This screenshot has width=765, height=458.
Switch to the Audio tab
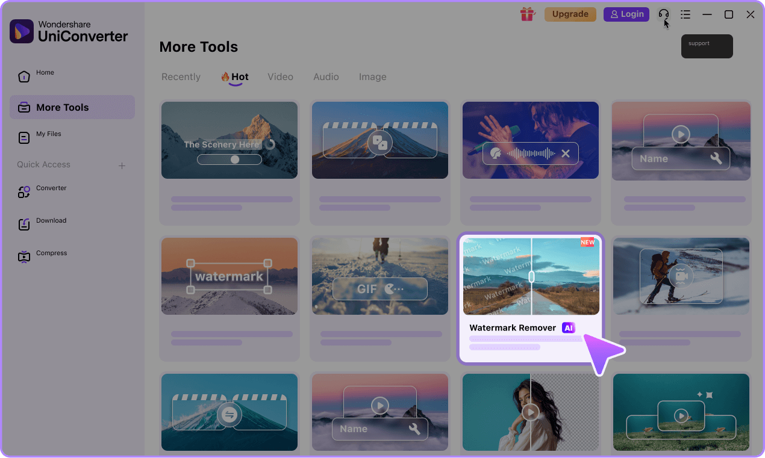click(x=326, y=77)
